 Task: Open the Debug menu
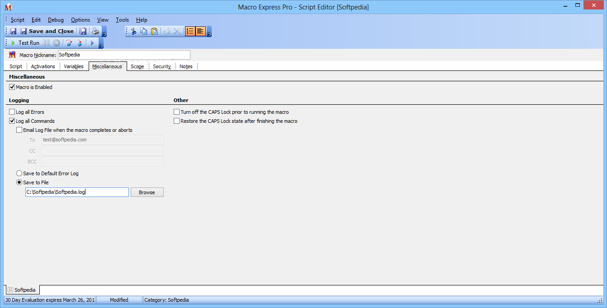pos(56,20)
